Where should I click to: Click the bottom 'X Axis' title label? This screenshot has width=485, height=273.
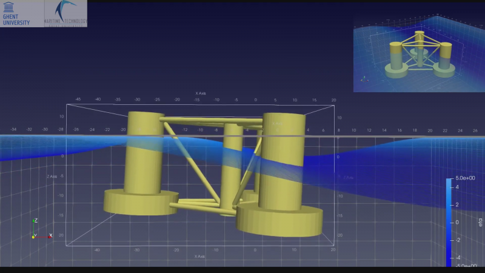click(x=199, y=256)
